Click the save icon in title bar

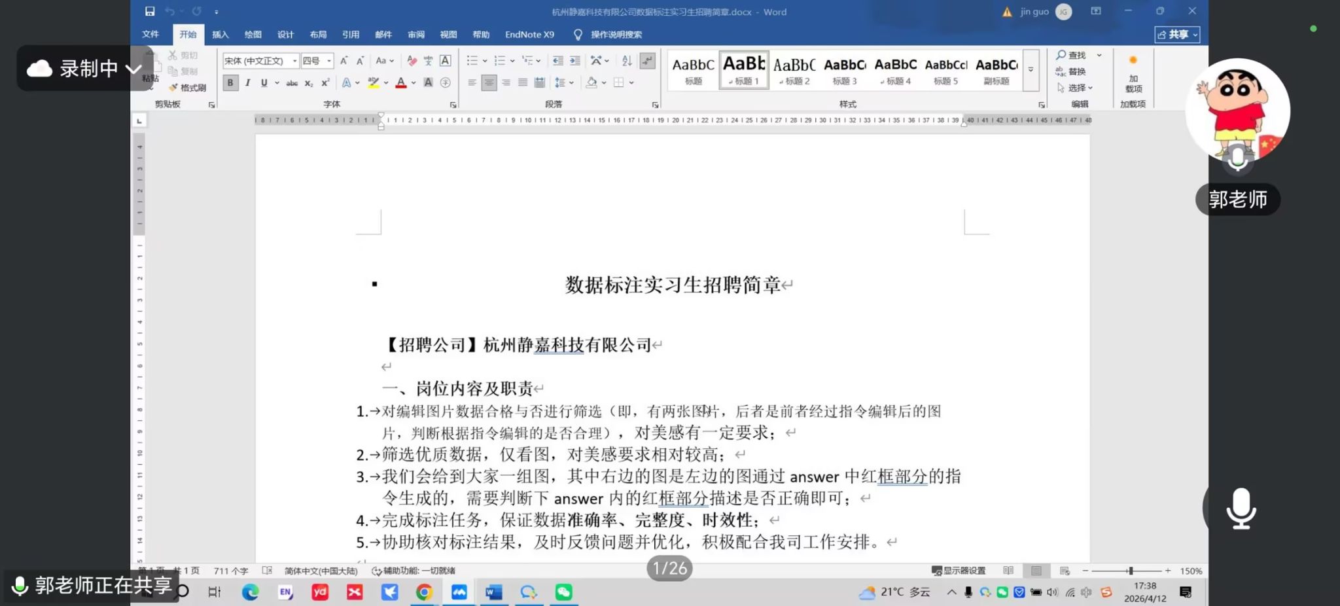150,11
